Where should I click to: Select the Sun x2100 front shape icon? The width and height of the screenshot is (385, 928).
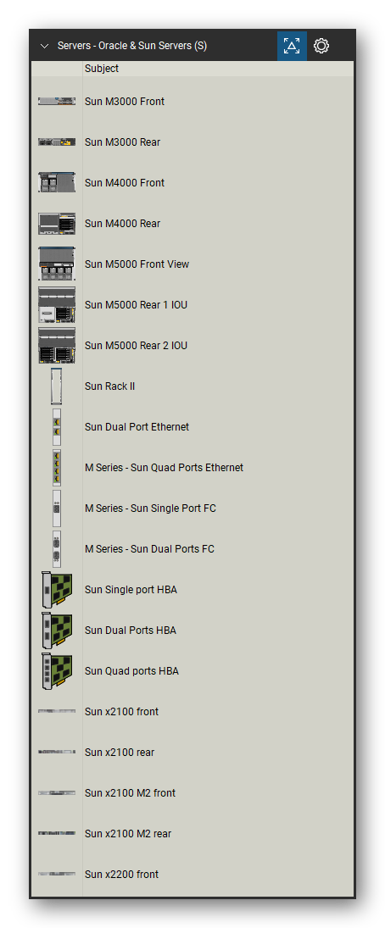pos(57,711)
